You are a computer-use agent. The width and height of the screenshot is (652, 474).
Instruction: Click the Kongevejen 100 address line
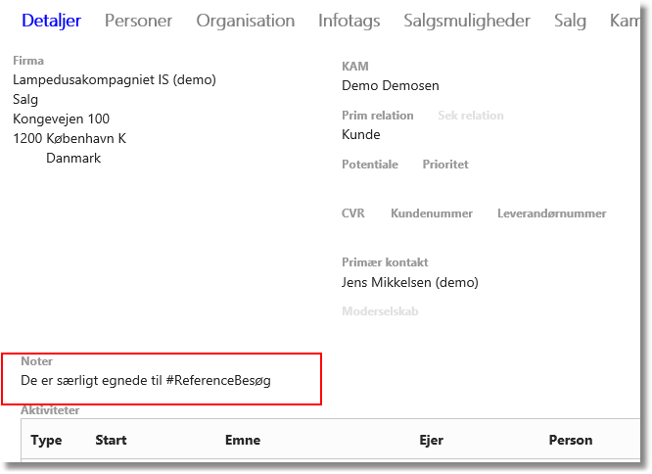click(61, 118)
